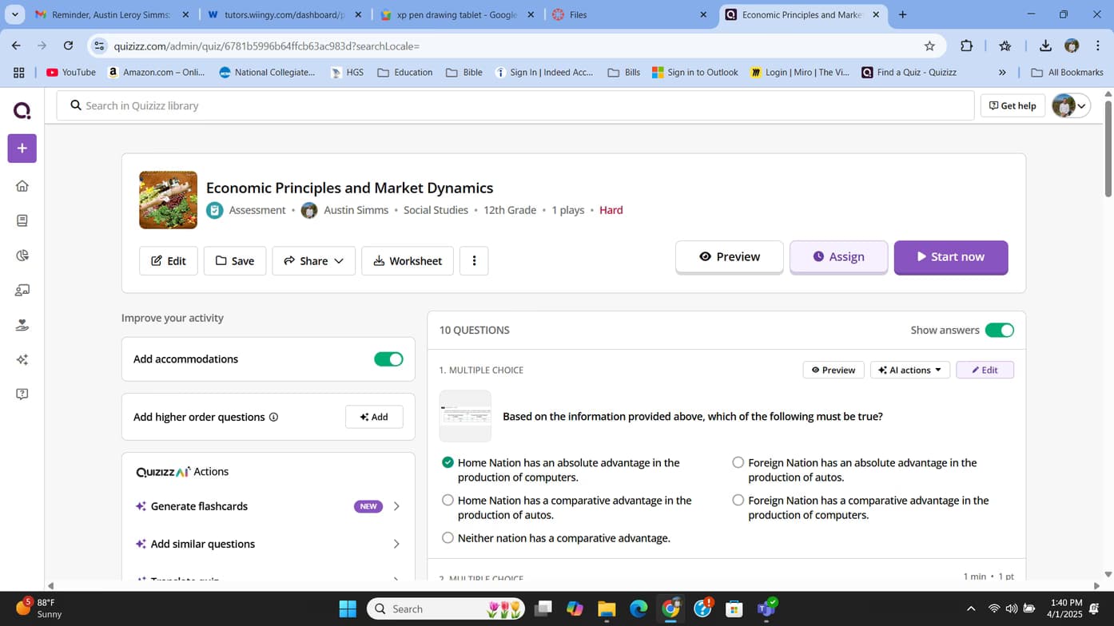Open the AI actions dropdown for question 1

909,370
